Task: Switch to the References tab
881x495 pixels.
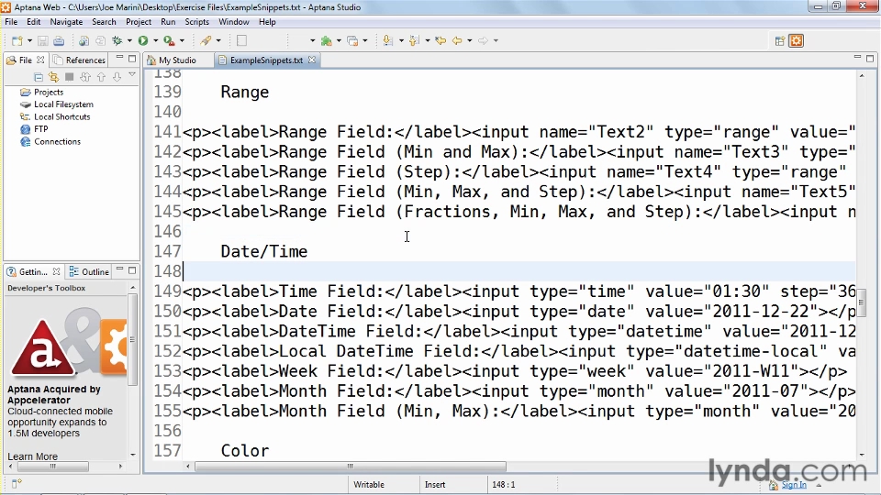Action: pyautogui.click(x=79, y=60)
